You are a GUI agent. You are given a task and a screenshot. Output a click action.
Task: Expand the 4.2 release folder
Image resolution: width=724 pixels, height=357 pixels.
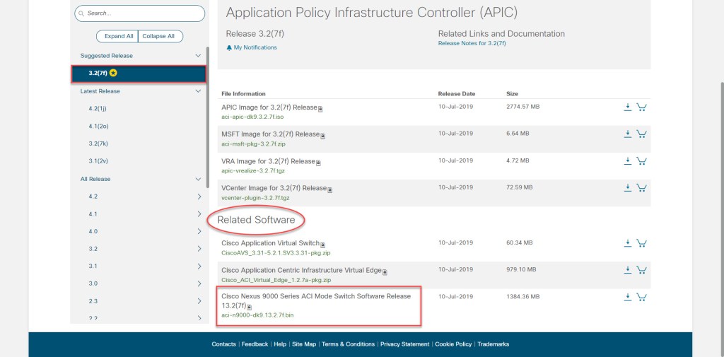coord(199,197)
